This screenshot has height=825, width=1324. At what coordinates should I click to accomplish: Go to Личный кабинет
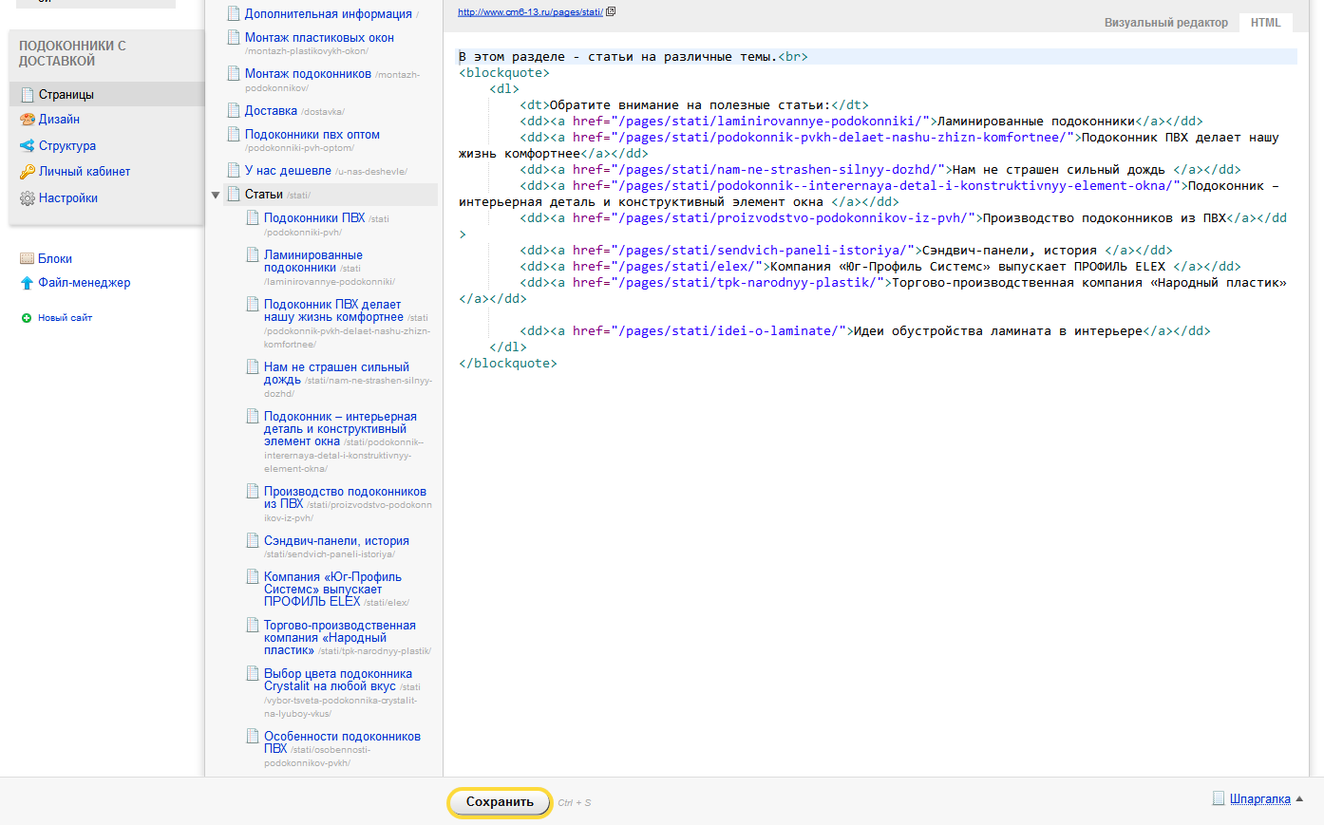tap(85, 172)
